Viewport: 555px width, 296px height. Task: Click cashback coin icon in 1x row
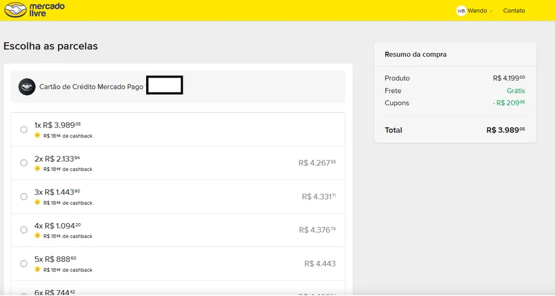(37, 135)
